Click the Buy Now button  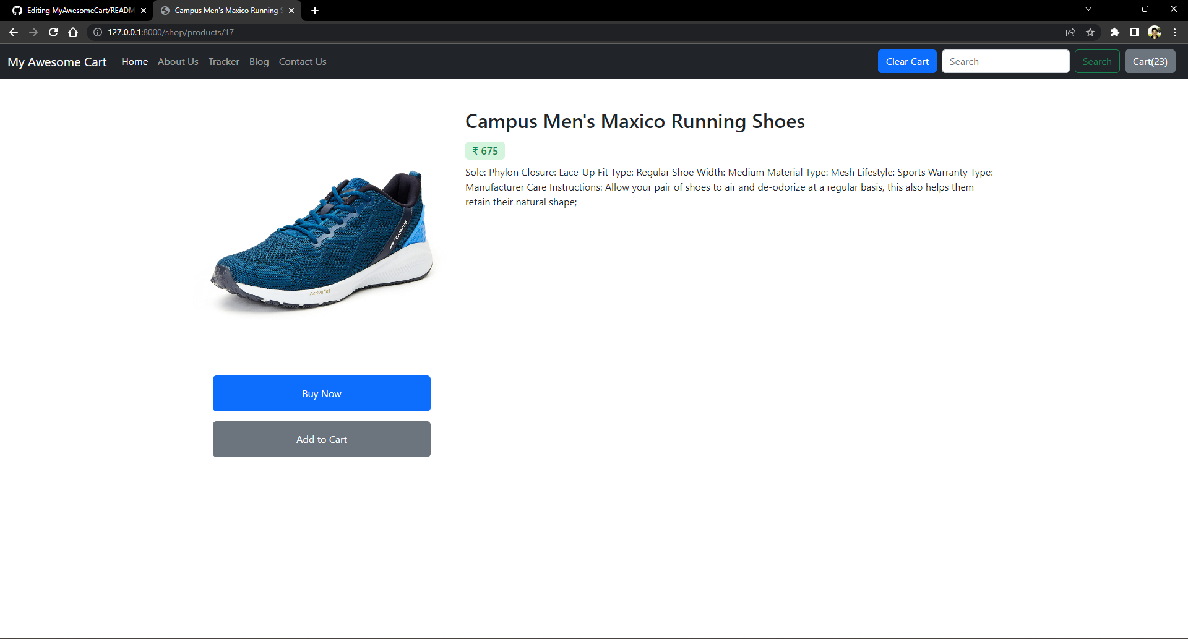tap(321, 393)
